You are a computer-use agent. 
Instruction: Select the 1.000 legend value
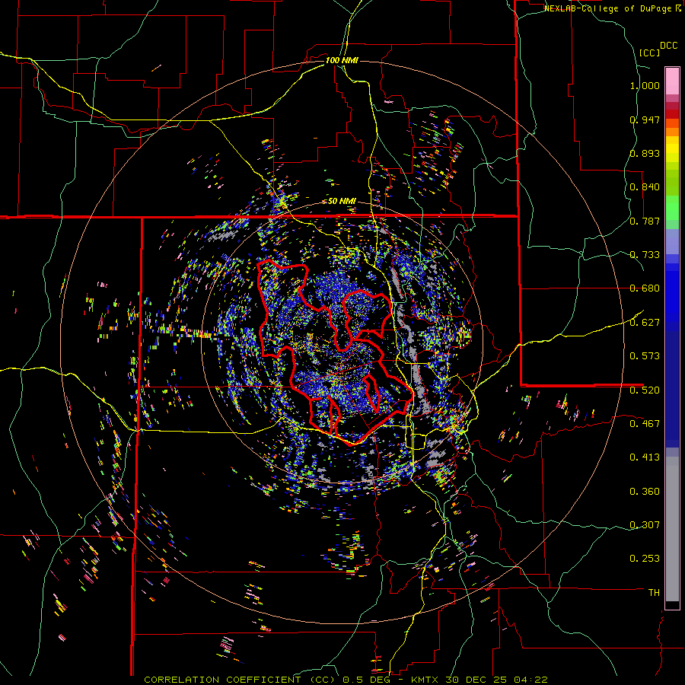pyautogui.click(x=645, y=85)
